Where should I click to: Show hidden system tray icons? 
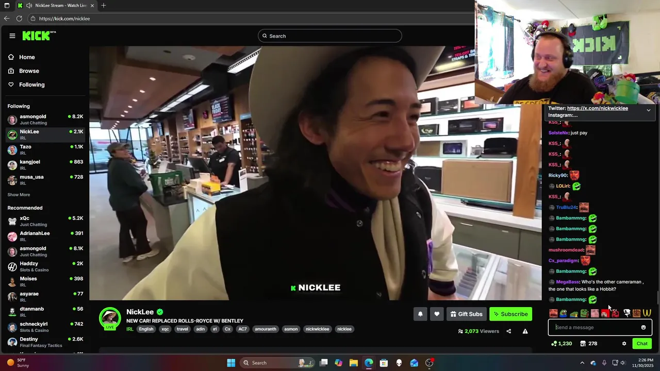582,363
